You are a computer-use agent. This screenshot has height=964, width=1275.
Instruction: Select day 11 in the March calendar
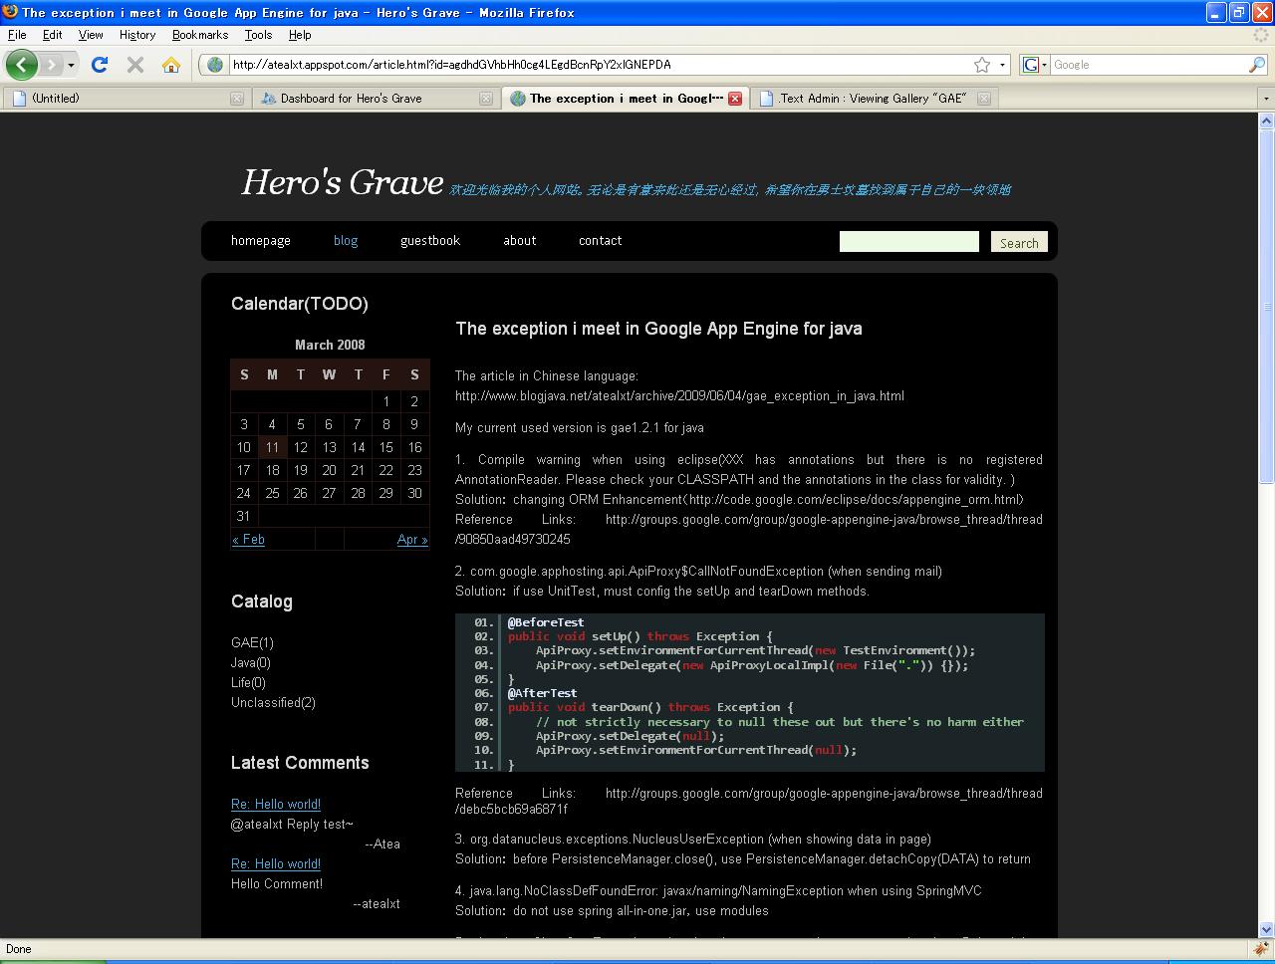point(272,447)
